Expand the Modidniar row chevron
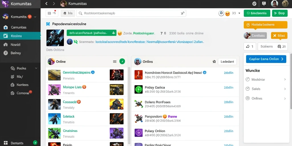This screenshot has width=292, height=146. tap(285, 80)
